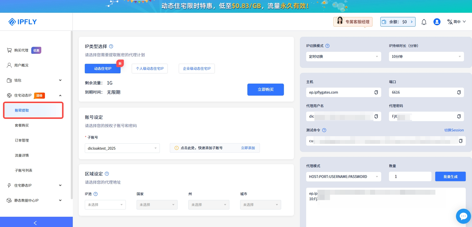This screenshot has height=227, width=472.
Task: Click the 用户概况 person icon
Action: pyautogui.click(x=9, y=65)
